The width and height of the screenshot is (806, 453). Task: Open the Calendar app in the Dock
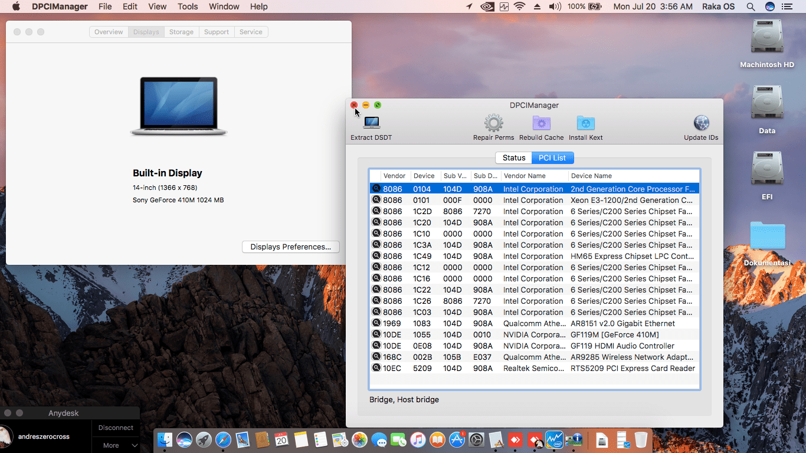coord(281,439)
